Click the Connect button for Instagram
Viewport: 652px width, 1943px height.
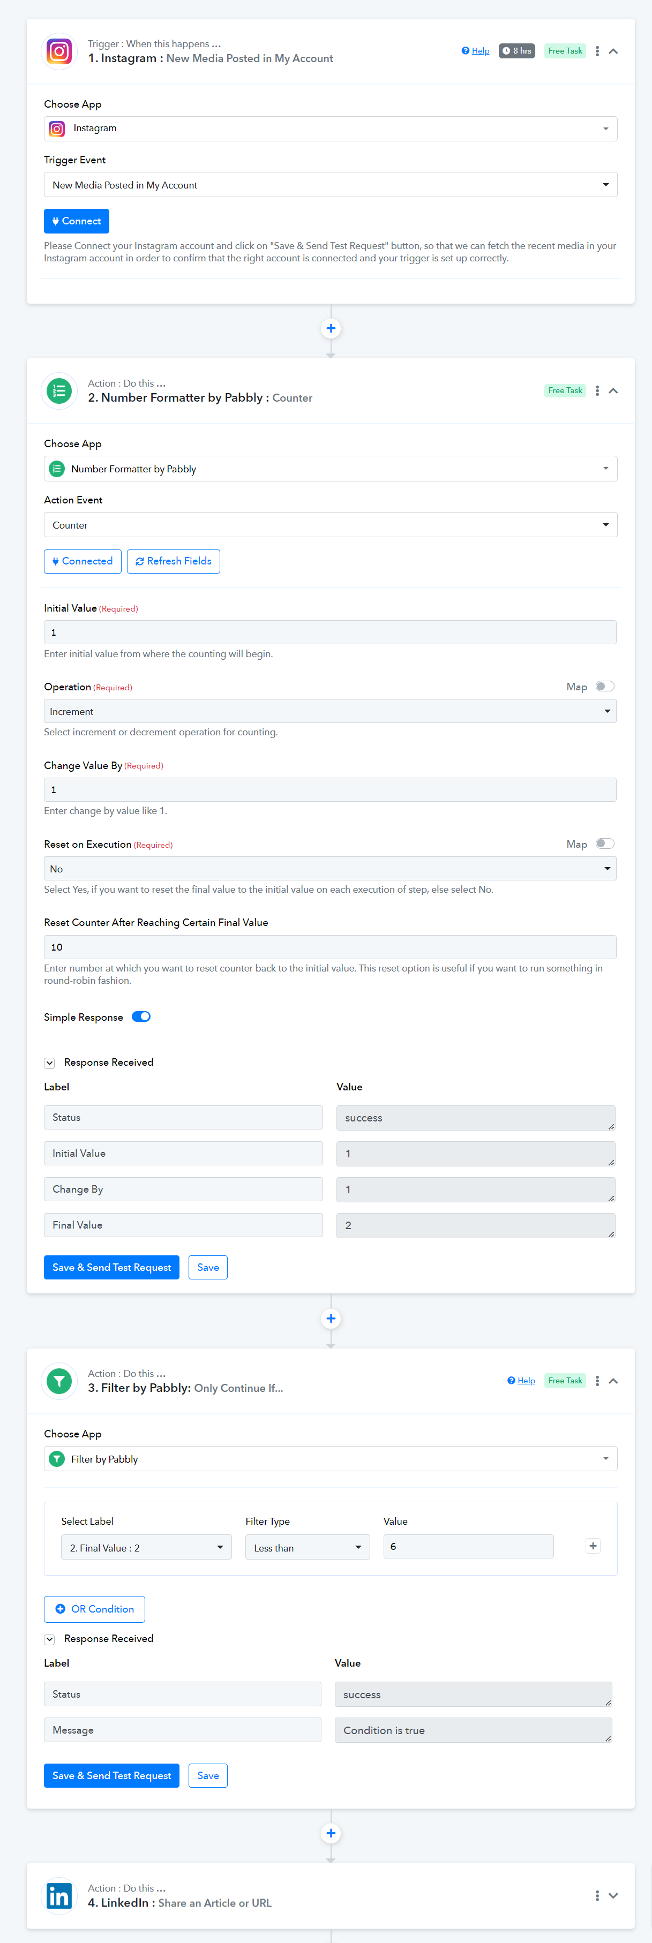point(76,221)
